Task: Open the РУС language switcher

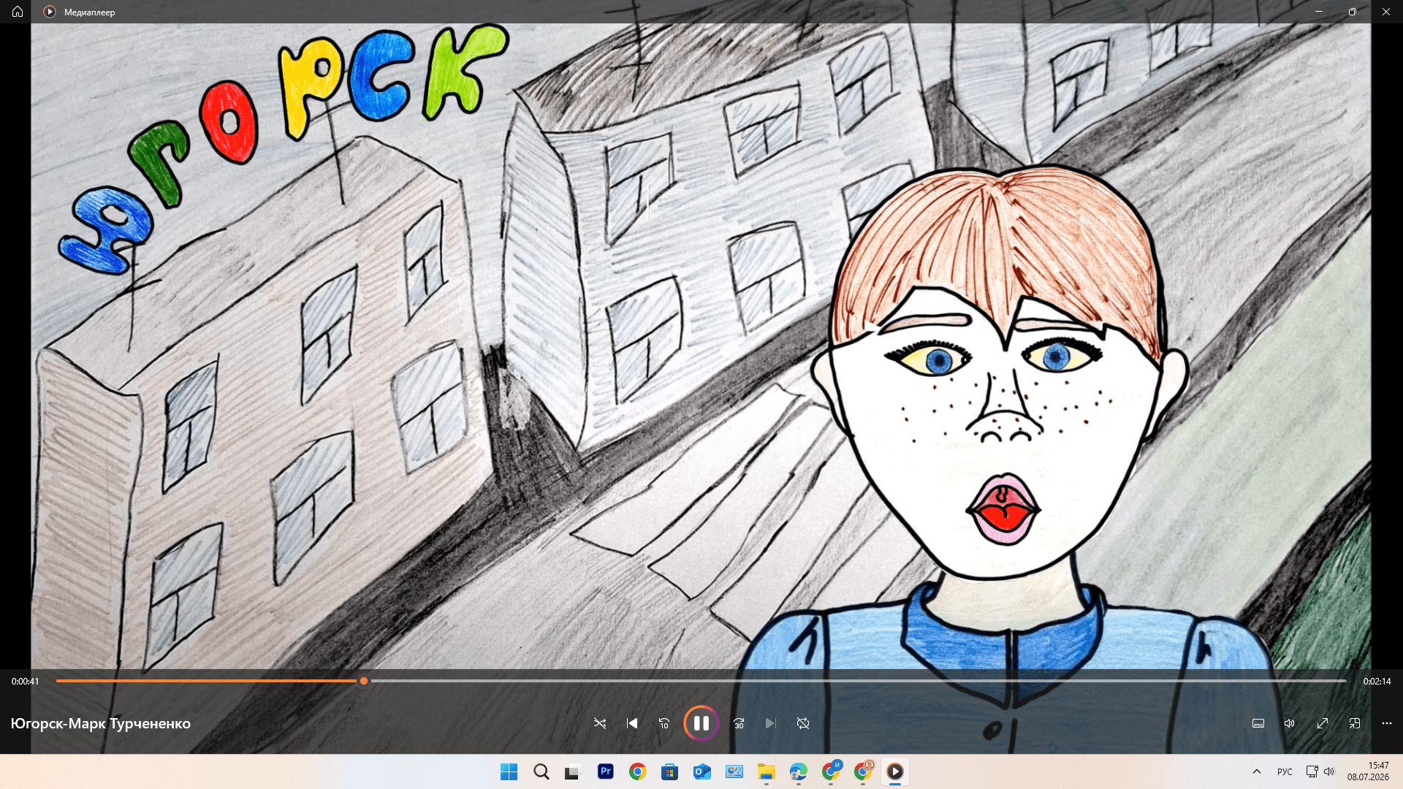Action: pyautogui.click(x=1285, y=771)
